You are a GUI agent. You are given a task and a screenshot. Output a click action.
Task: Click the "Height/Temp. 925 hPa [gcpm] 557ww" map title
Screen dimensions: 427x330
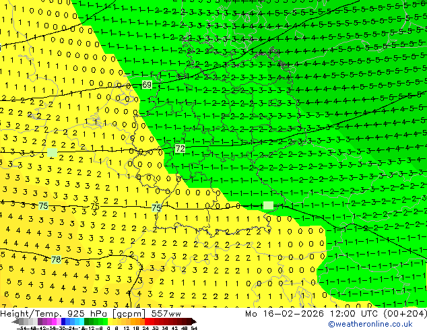(90, 314)
